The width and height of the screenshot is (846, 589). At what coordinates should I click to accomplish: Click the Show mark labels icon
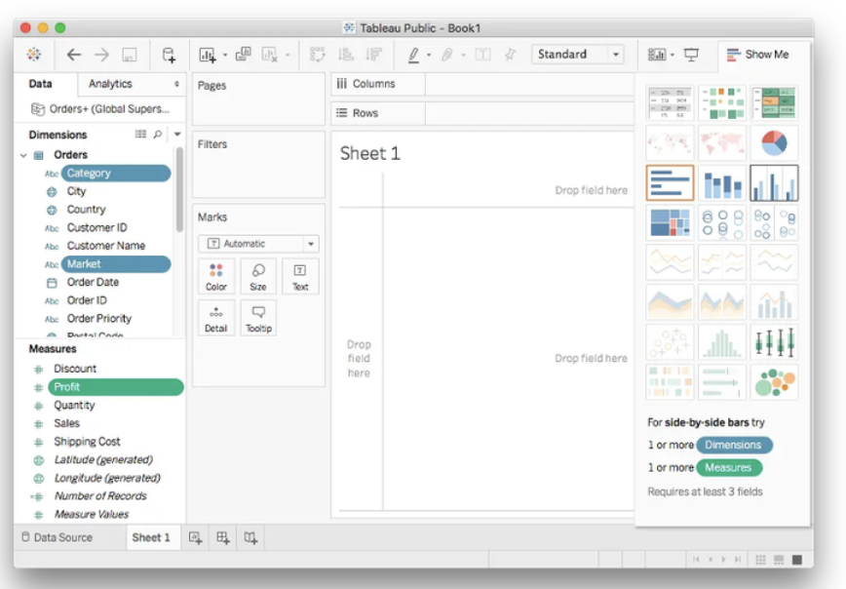482,55
